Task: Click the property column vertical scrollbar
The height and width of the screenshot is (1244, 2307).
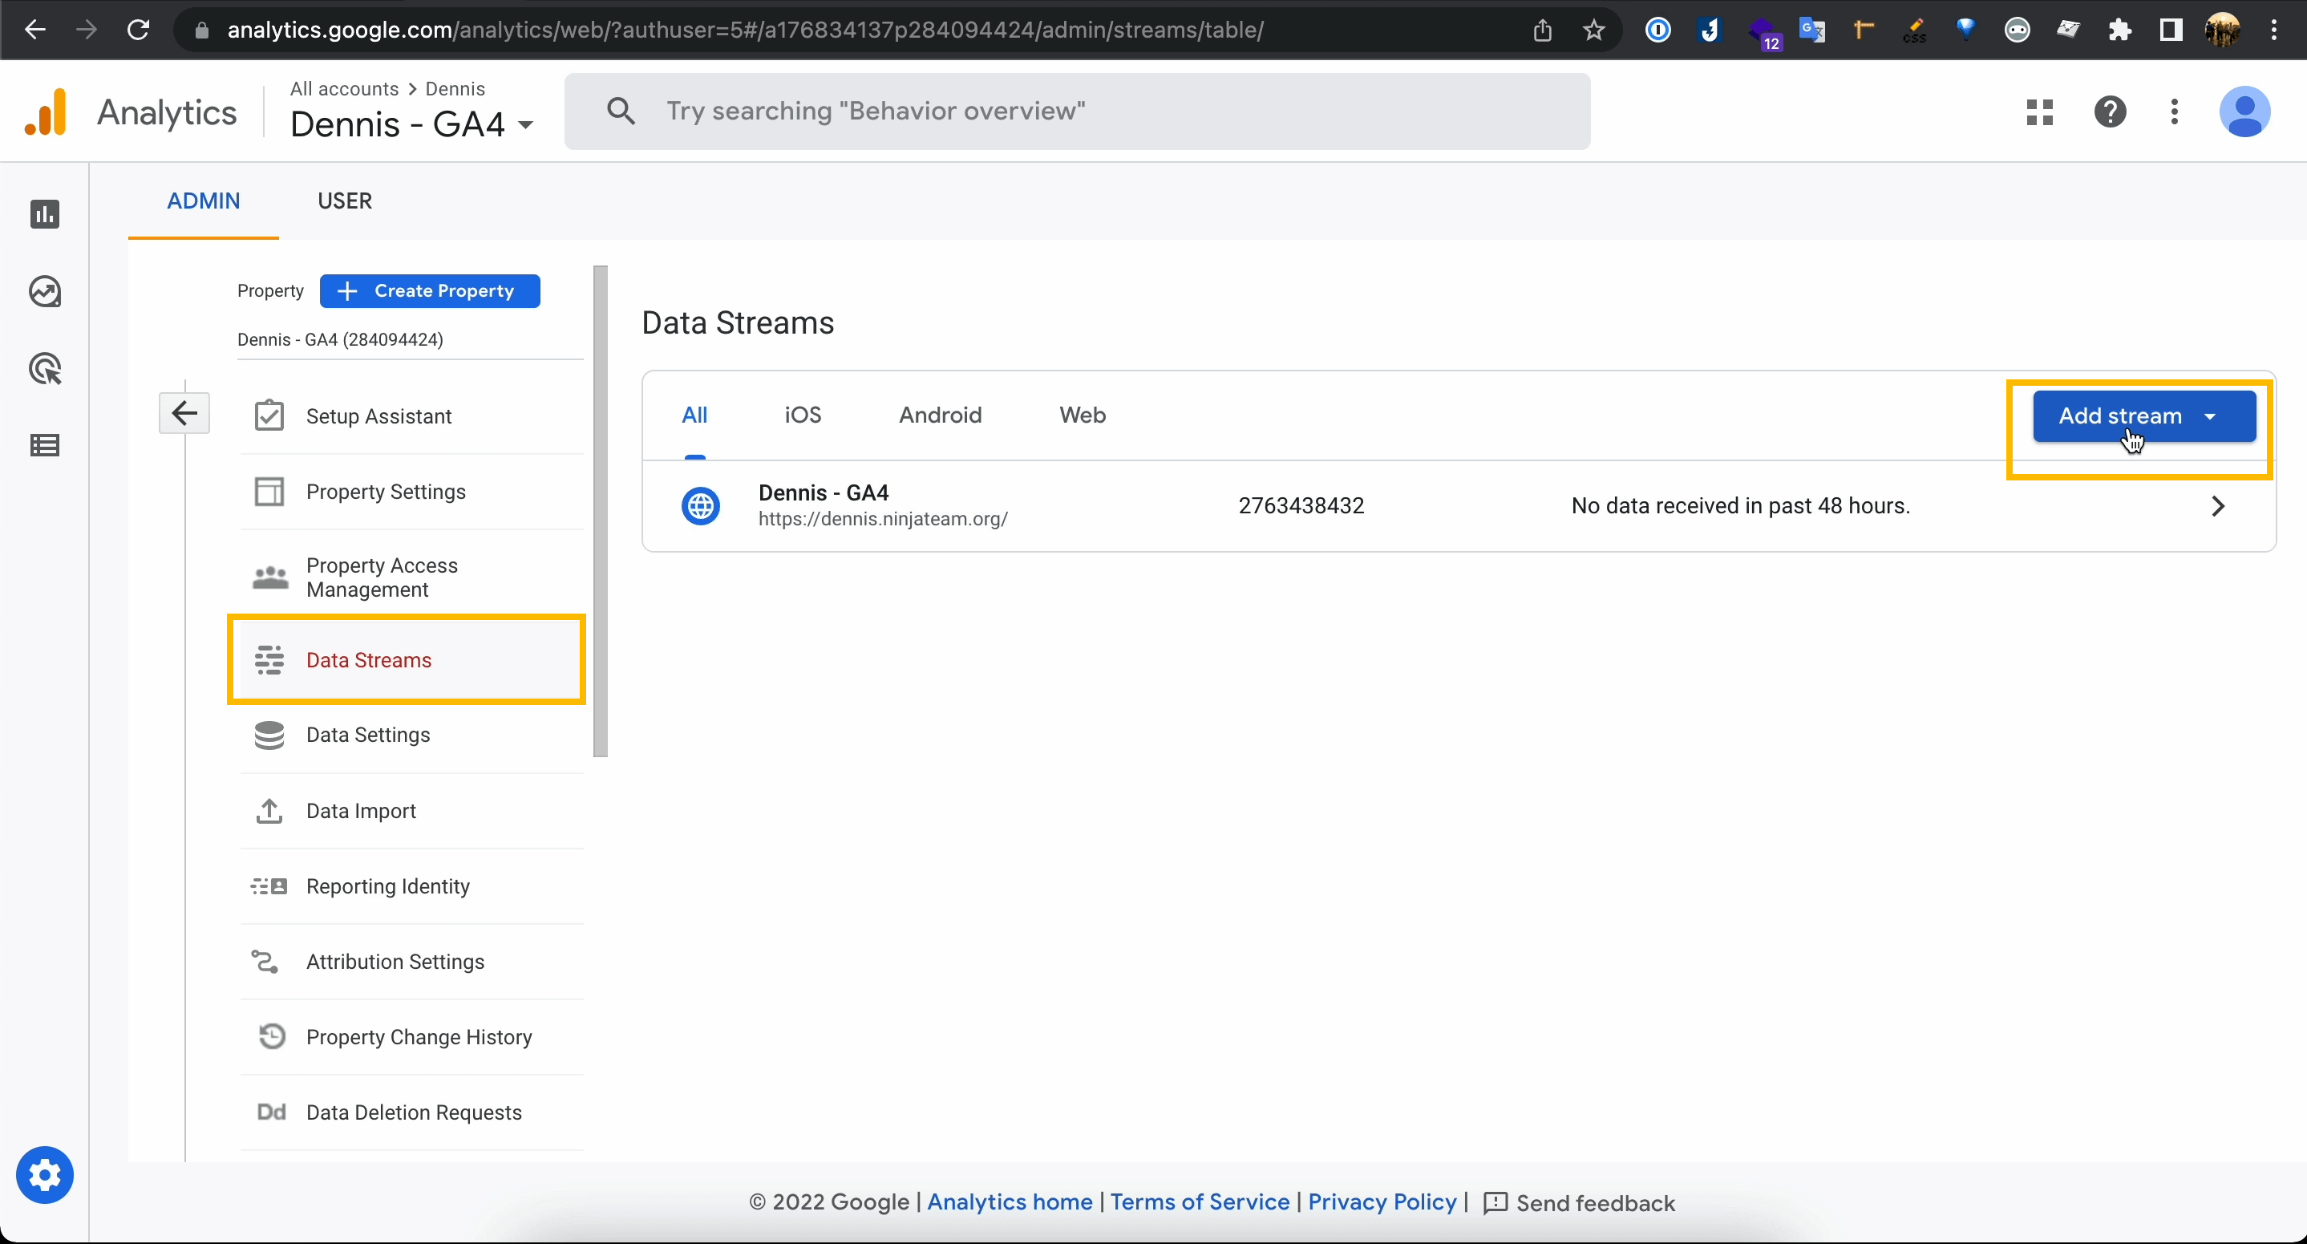Action: coord(600,510)
